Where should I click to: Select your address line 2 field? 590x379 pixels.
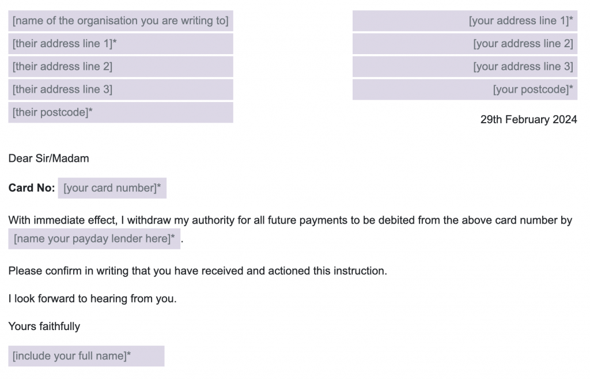(465, 44)
